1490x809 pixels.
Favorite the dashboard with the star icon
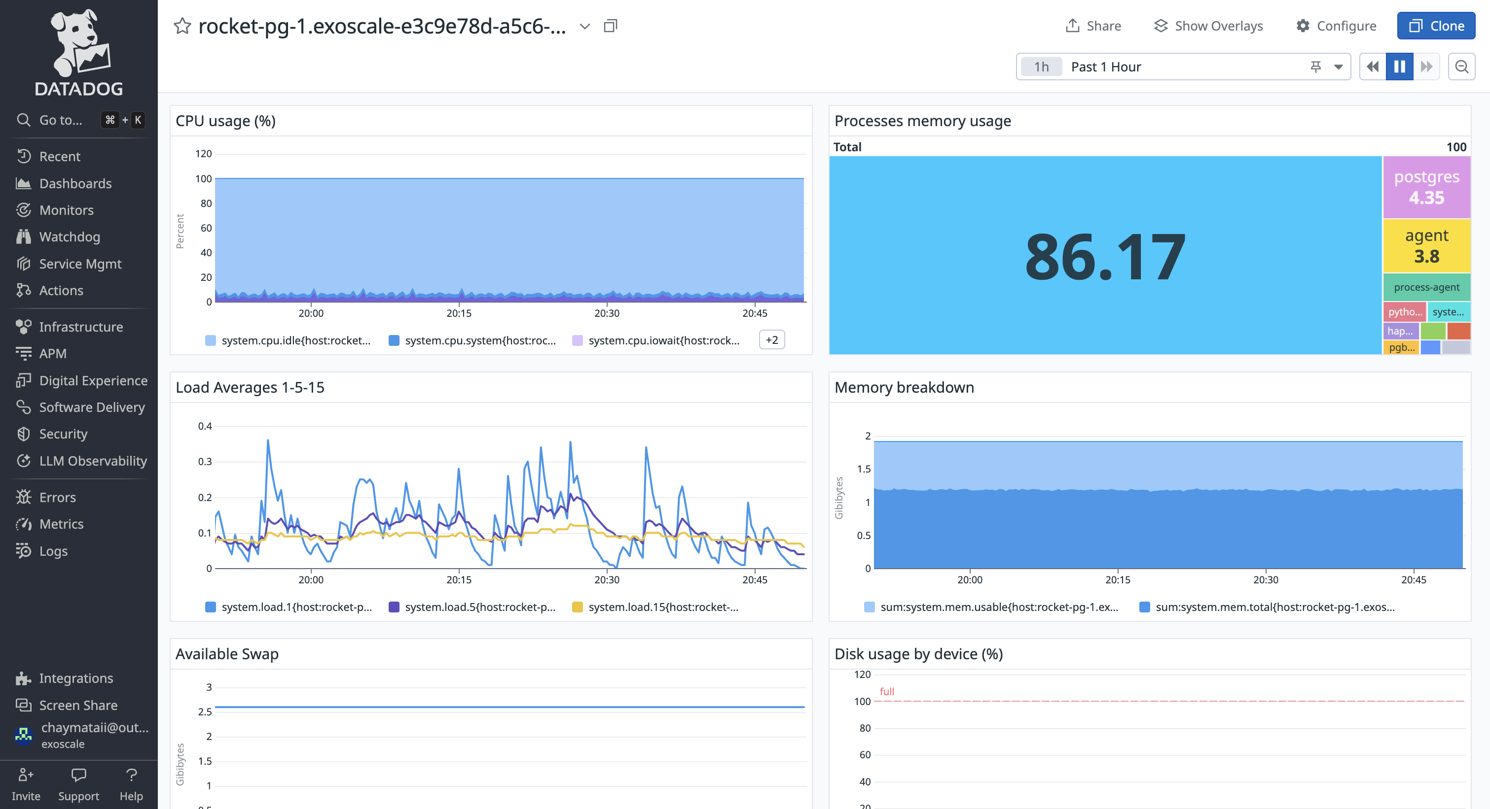[183, 26]
